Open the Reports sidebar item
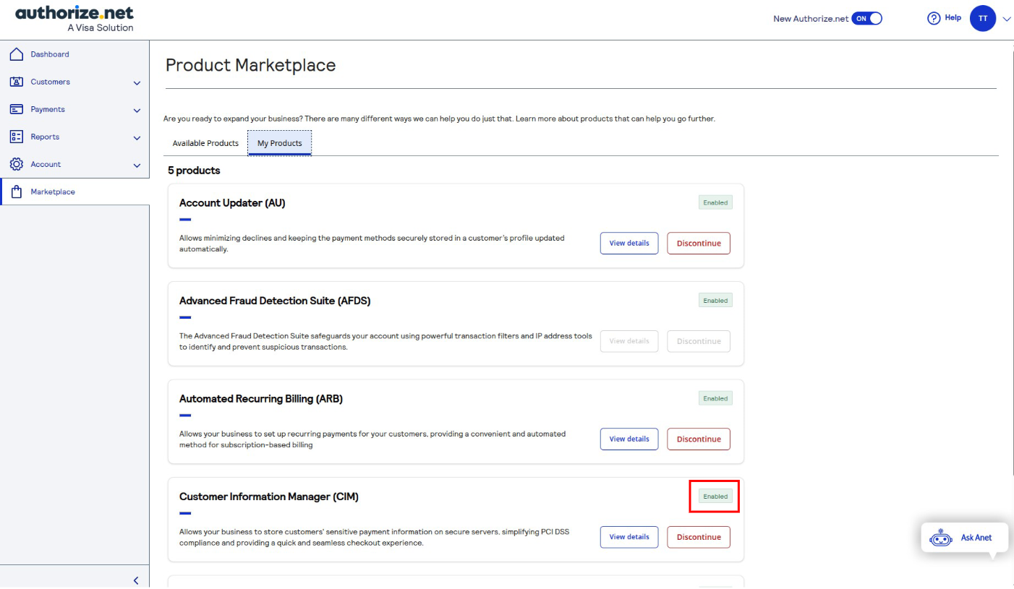This screenshot has width=1014, height=589. (74, 137)
